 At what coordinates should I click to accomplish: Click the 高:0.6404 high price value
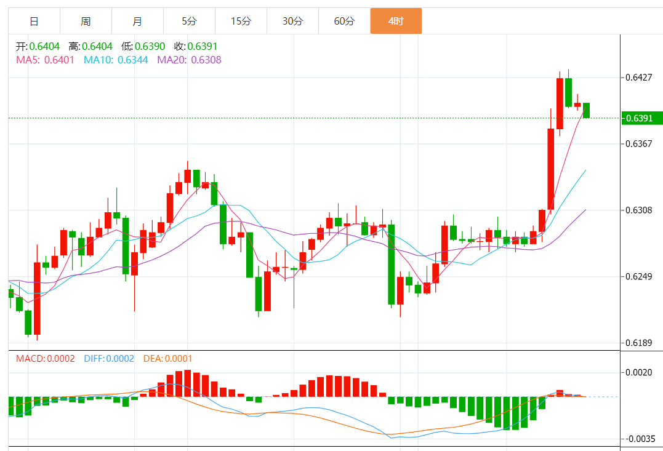pos(90,47)
